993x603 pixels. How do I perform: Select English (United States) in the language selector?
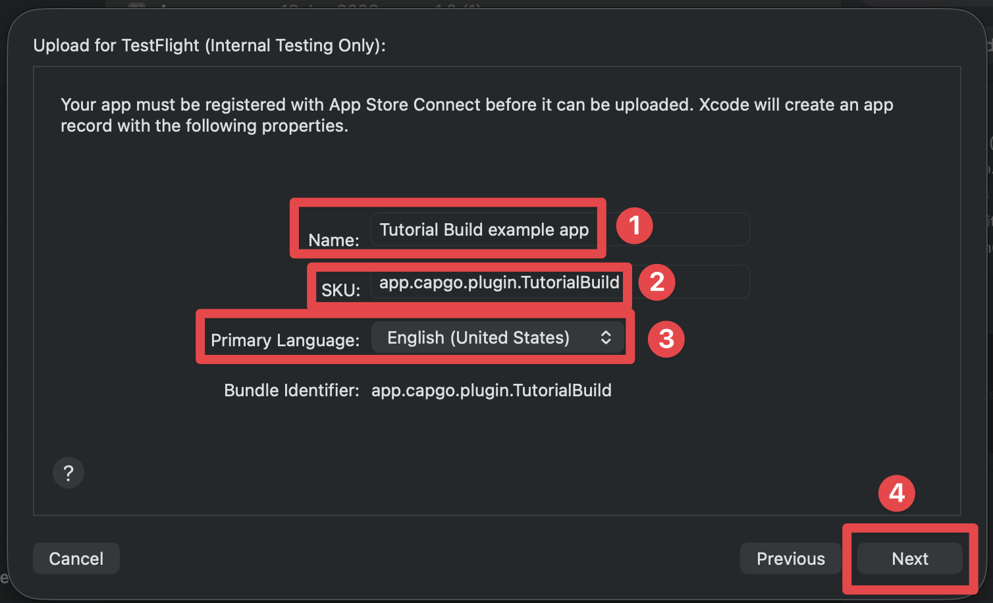click(x=477, y=337)
